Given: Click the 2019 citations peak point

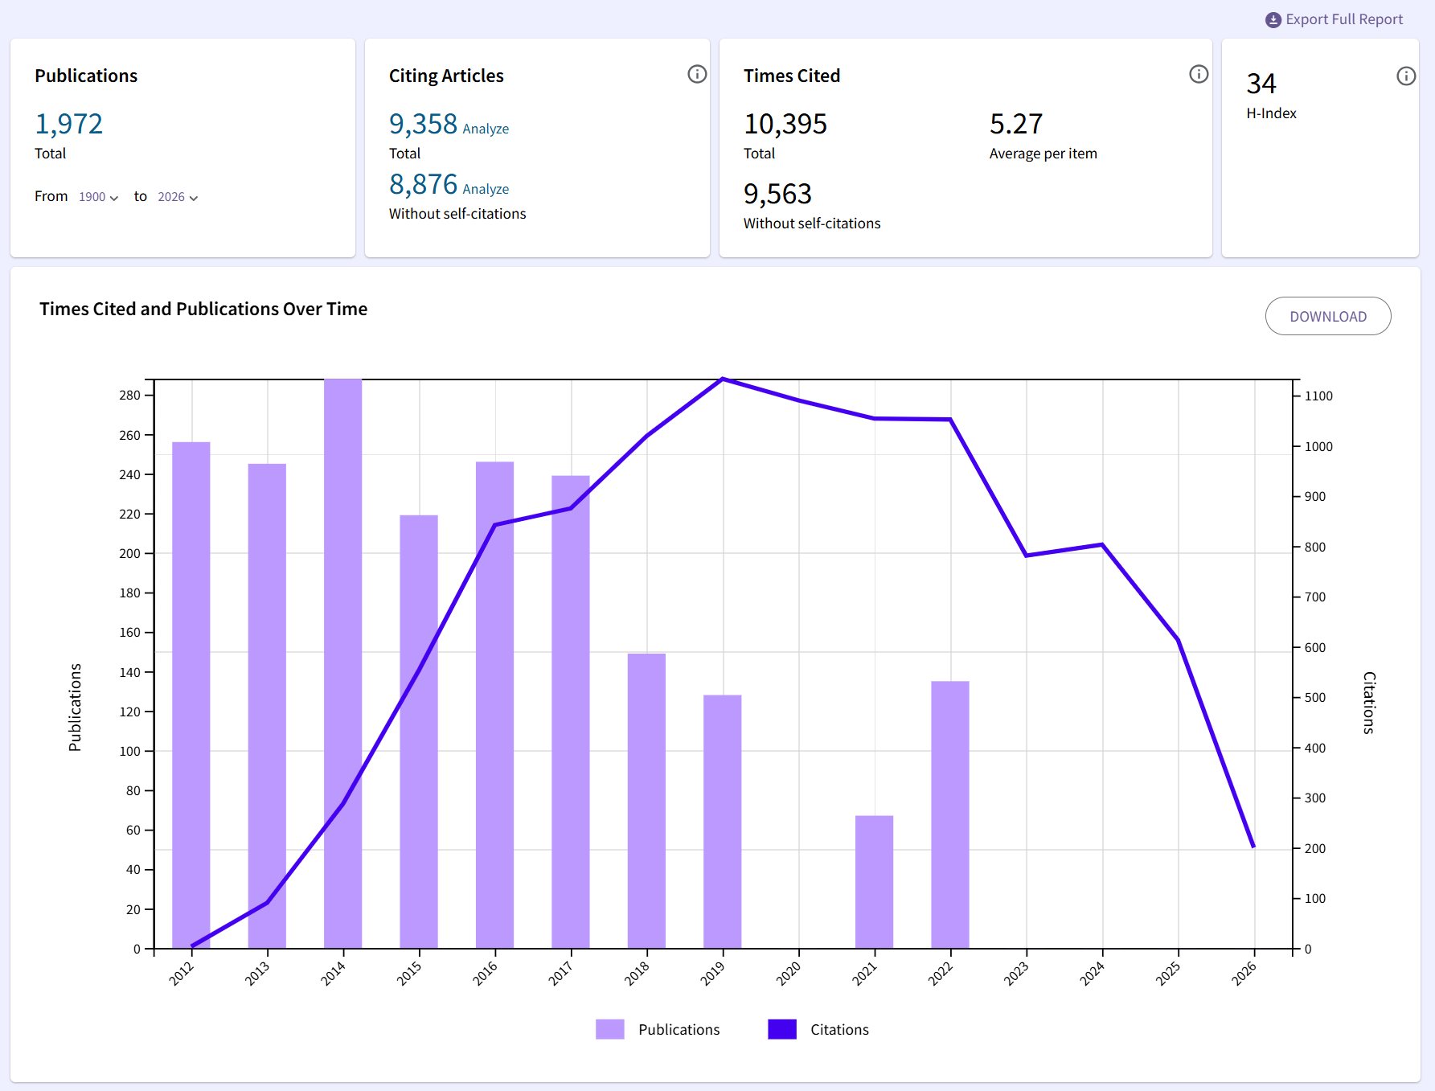Looking at the screenshot, I should tap(723, 379).
